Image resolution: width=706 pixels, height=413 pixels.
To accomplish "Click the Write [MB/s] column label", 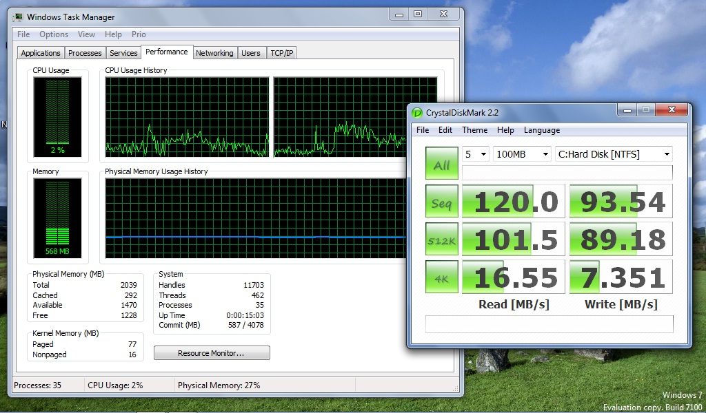I will click(621, 304).
